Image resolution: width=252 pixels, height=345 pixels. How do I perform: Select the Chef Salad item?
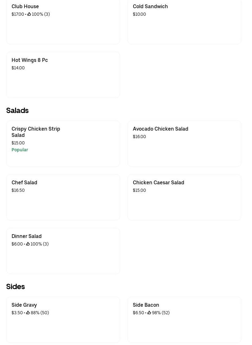point(63,197)
